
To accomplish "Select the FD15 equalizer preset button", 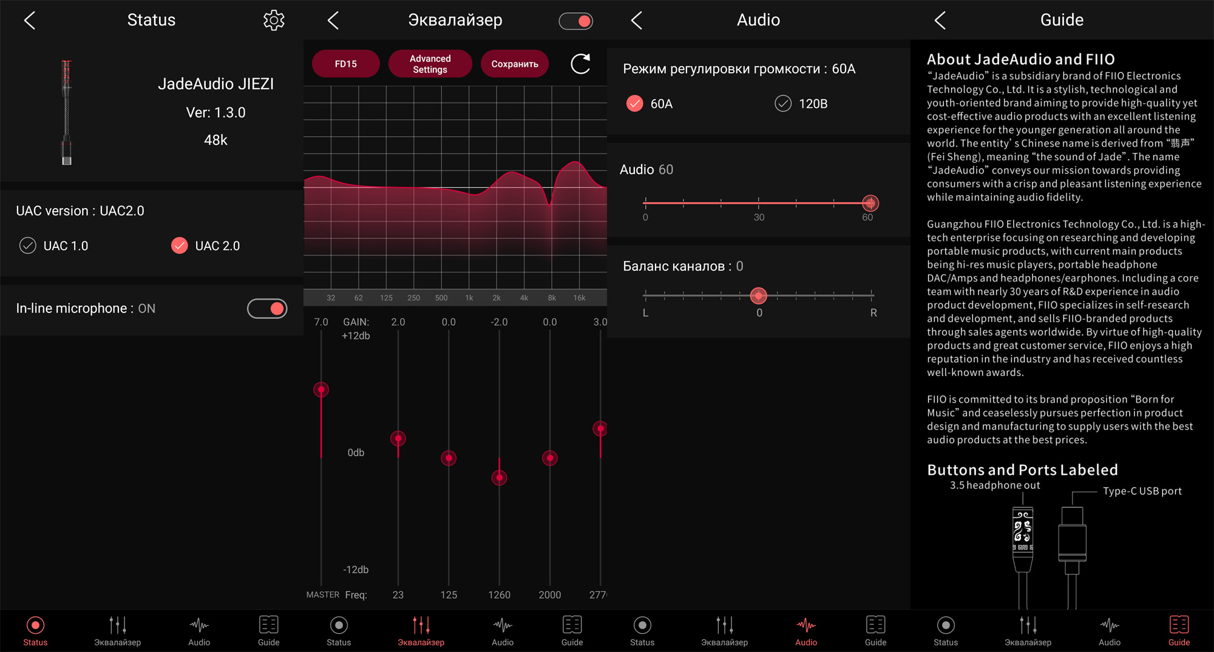I will click(x=346, y=64).
